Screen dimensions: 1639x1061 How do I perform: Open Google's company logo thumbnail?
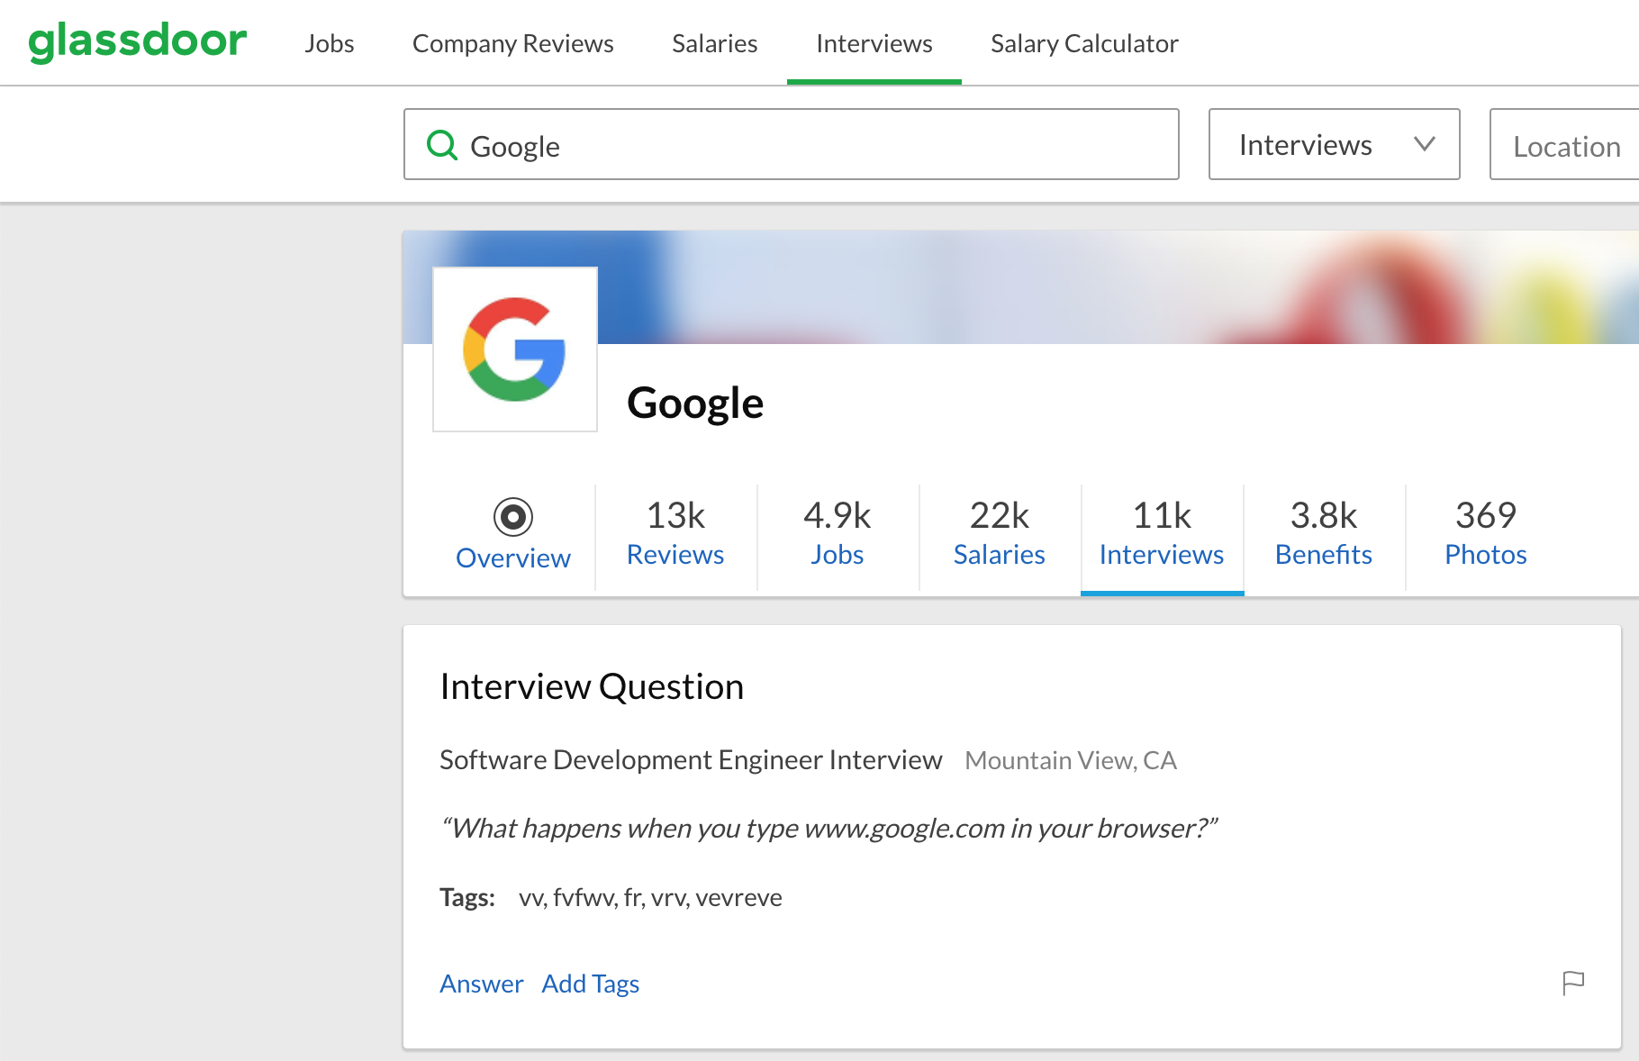[x=514, y=349]
